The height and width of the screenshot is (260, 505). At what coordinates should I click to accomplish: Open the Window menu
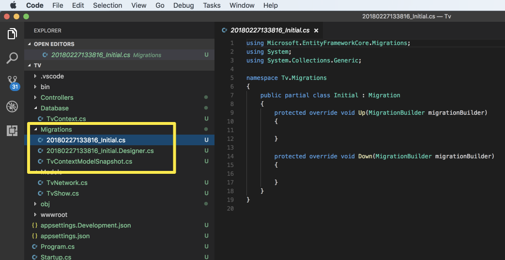pyautogui.click(x=242, y=5)
